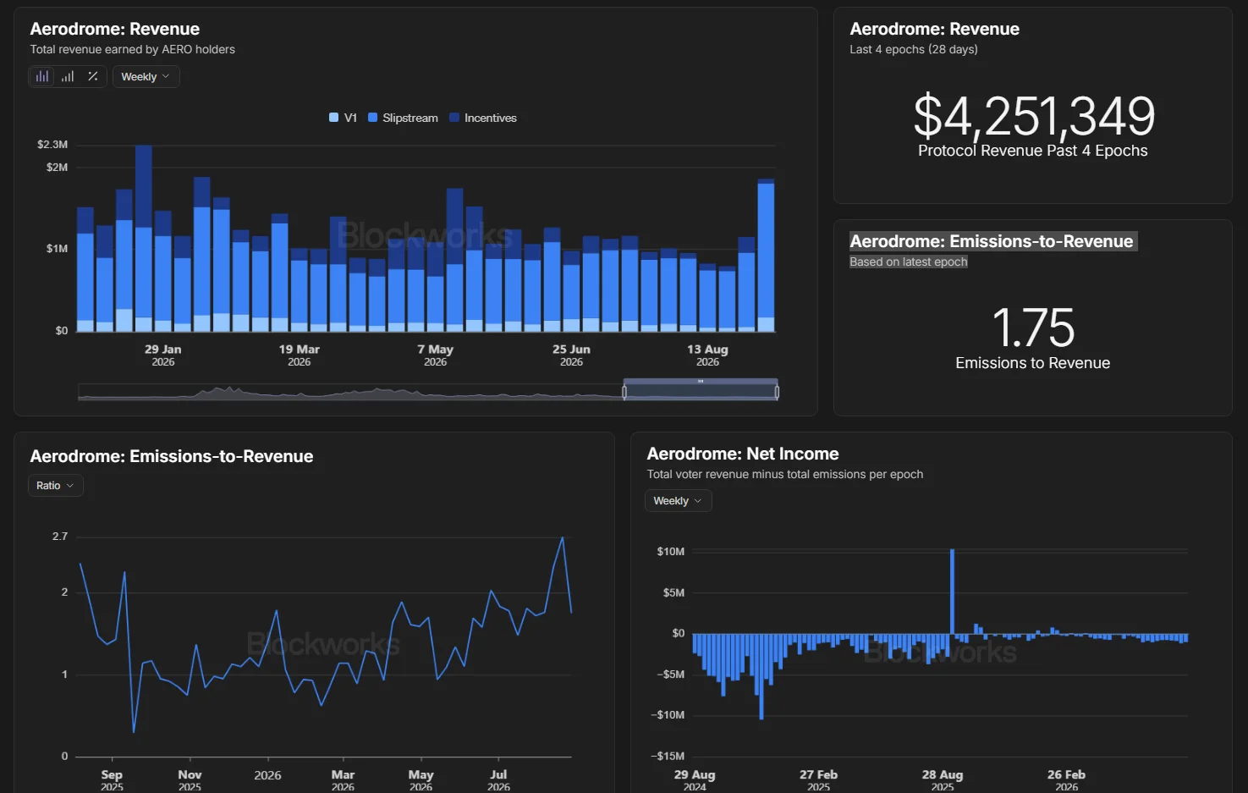
Task: Click the 2.7 ratio y-axis label
Action: point(60,536)
